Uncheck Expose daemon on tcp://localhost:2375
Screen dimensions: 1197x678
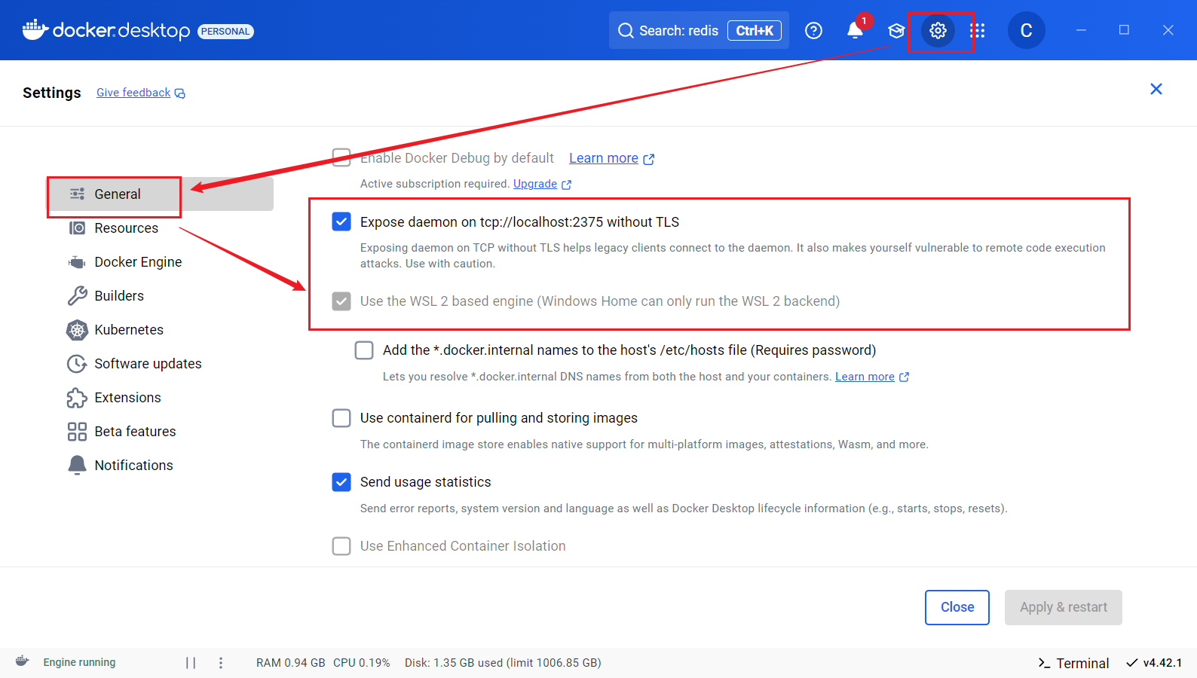coord(341,221)
